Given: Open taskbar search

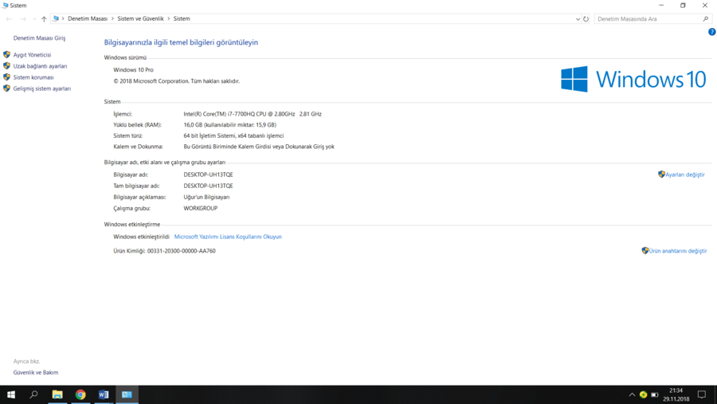Looking at the screenshot, I should (x=33, y=394).
